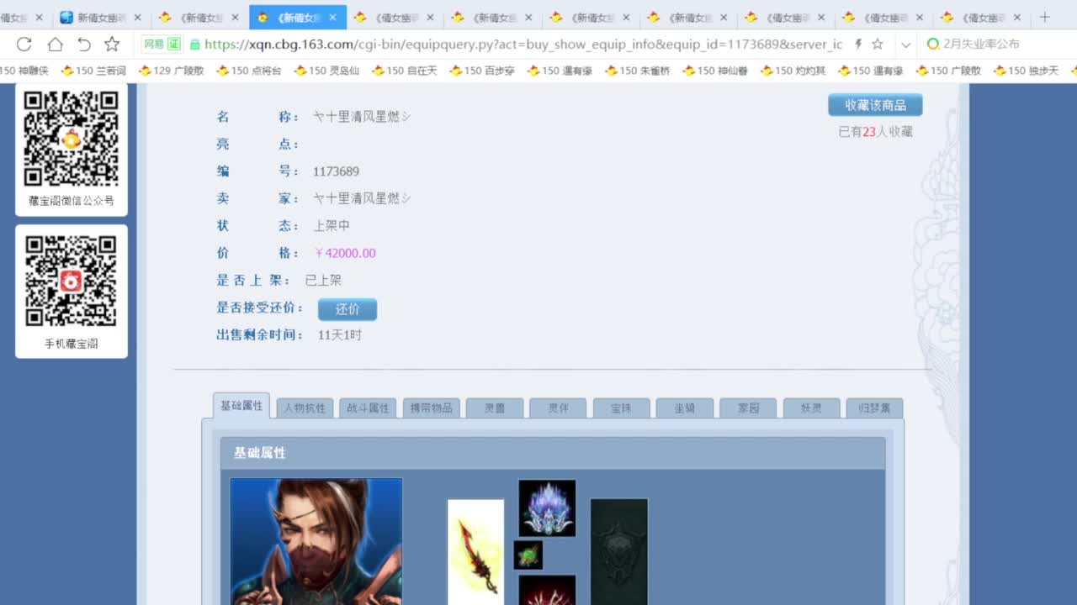Open the 携带物品 tab

point(432,408)
